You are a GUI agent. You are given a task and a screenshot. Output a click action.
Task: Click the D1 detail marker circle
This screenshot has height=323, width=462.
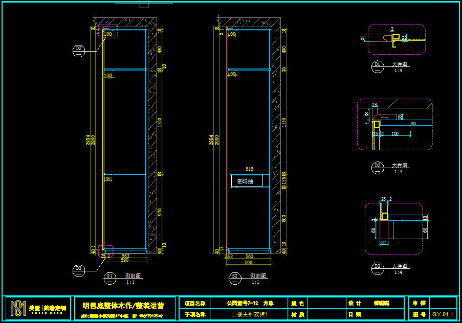click(x=378, y=66)
